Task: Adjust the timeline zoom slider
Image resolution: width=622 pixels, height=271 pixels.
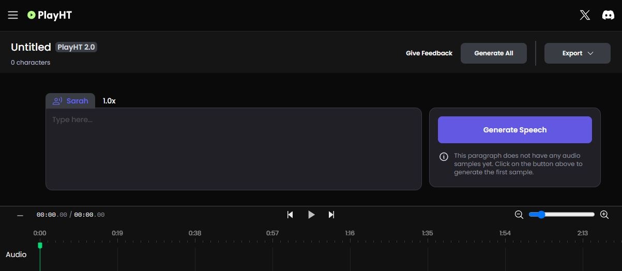Action: click(x=562, y=215)
